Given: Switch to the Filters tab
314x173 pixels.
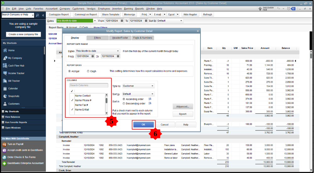Looking at the screenshot, I should [x=97, y=38].
